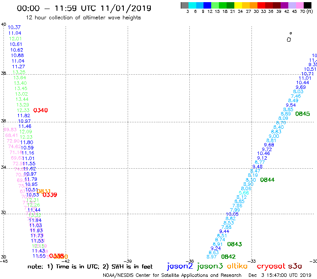The image size is (317, 279).
Task: Click the orange 0831 time marker
Action: [x=43, y=191]
